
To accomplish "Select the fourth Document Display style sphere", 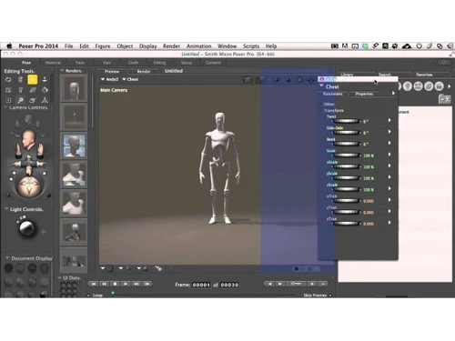I will [x=45, y=268].
